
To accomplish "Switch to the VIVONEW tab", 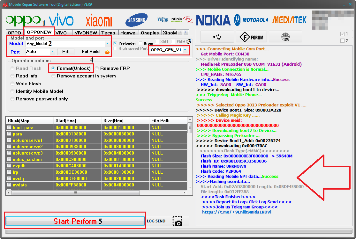I will pos(86,33).
